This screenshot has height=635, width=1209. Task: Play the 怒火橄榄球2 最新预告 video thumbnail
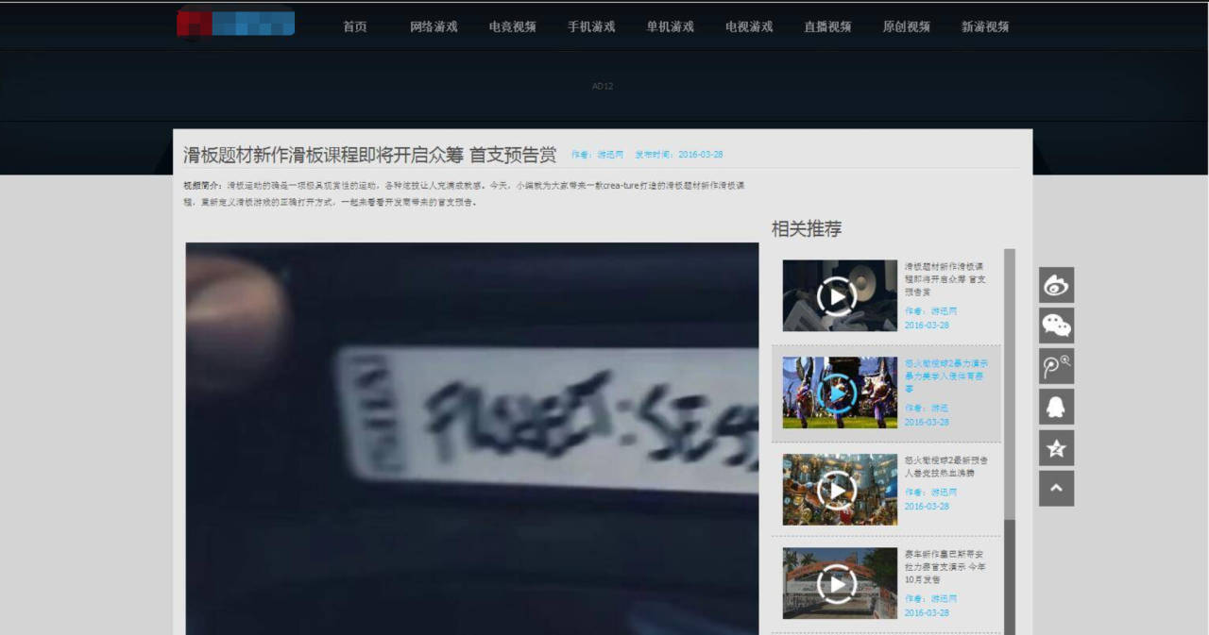coord(840,490)
